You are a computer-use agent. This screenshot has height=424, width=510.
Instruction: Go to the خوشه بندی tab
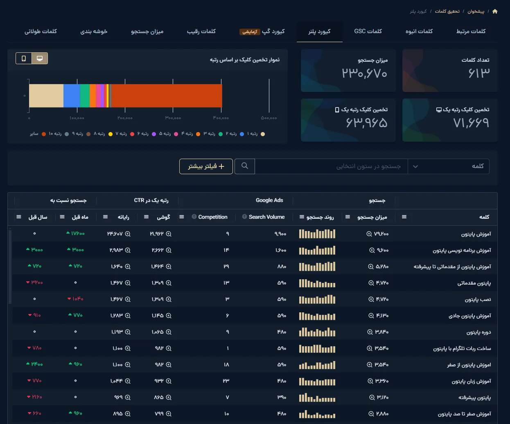[x=94, y=31]
